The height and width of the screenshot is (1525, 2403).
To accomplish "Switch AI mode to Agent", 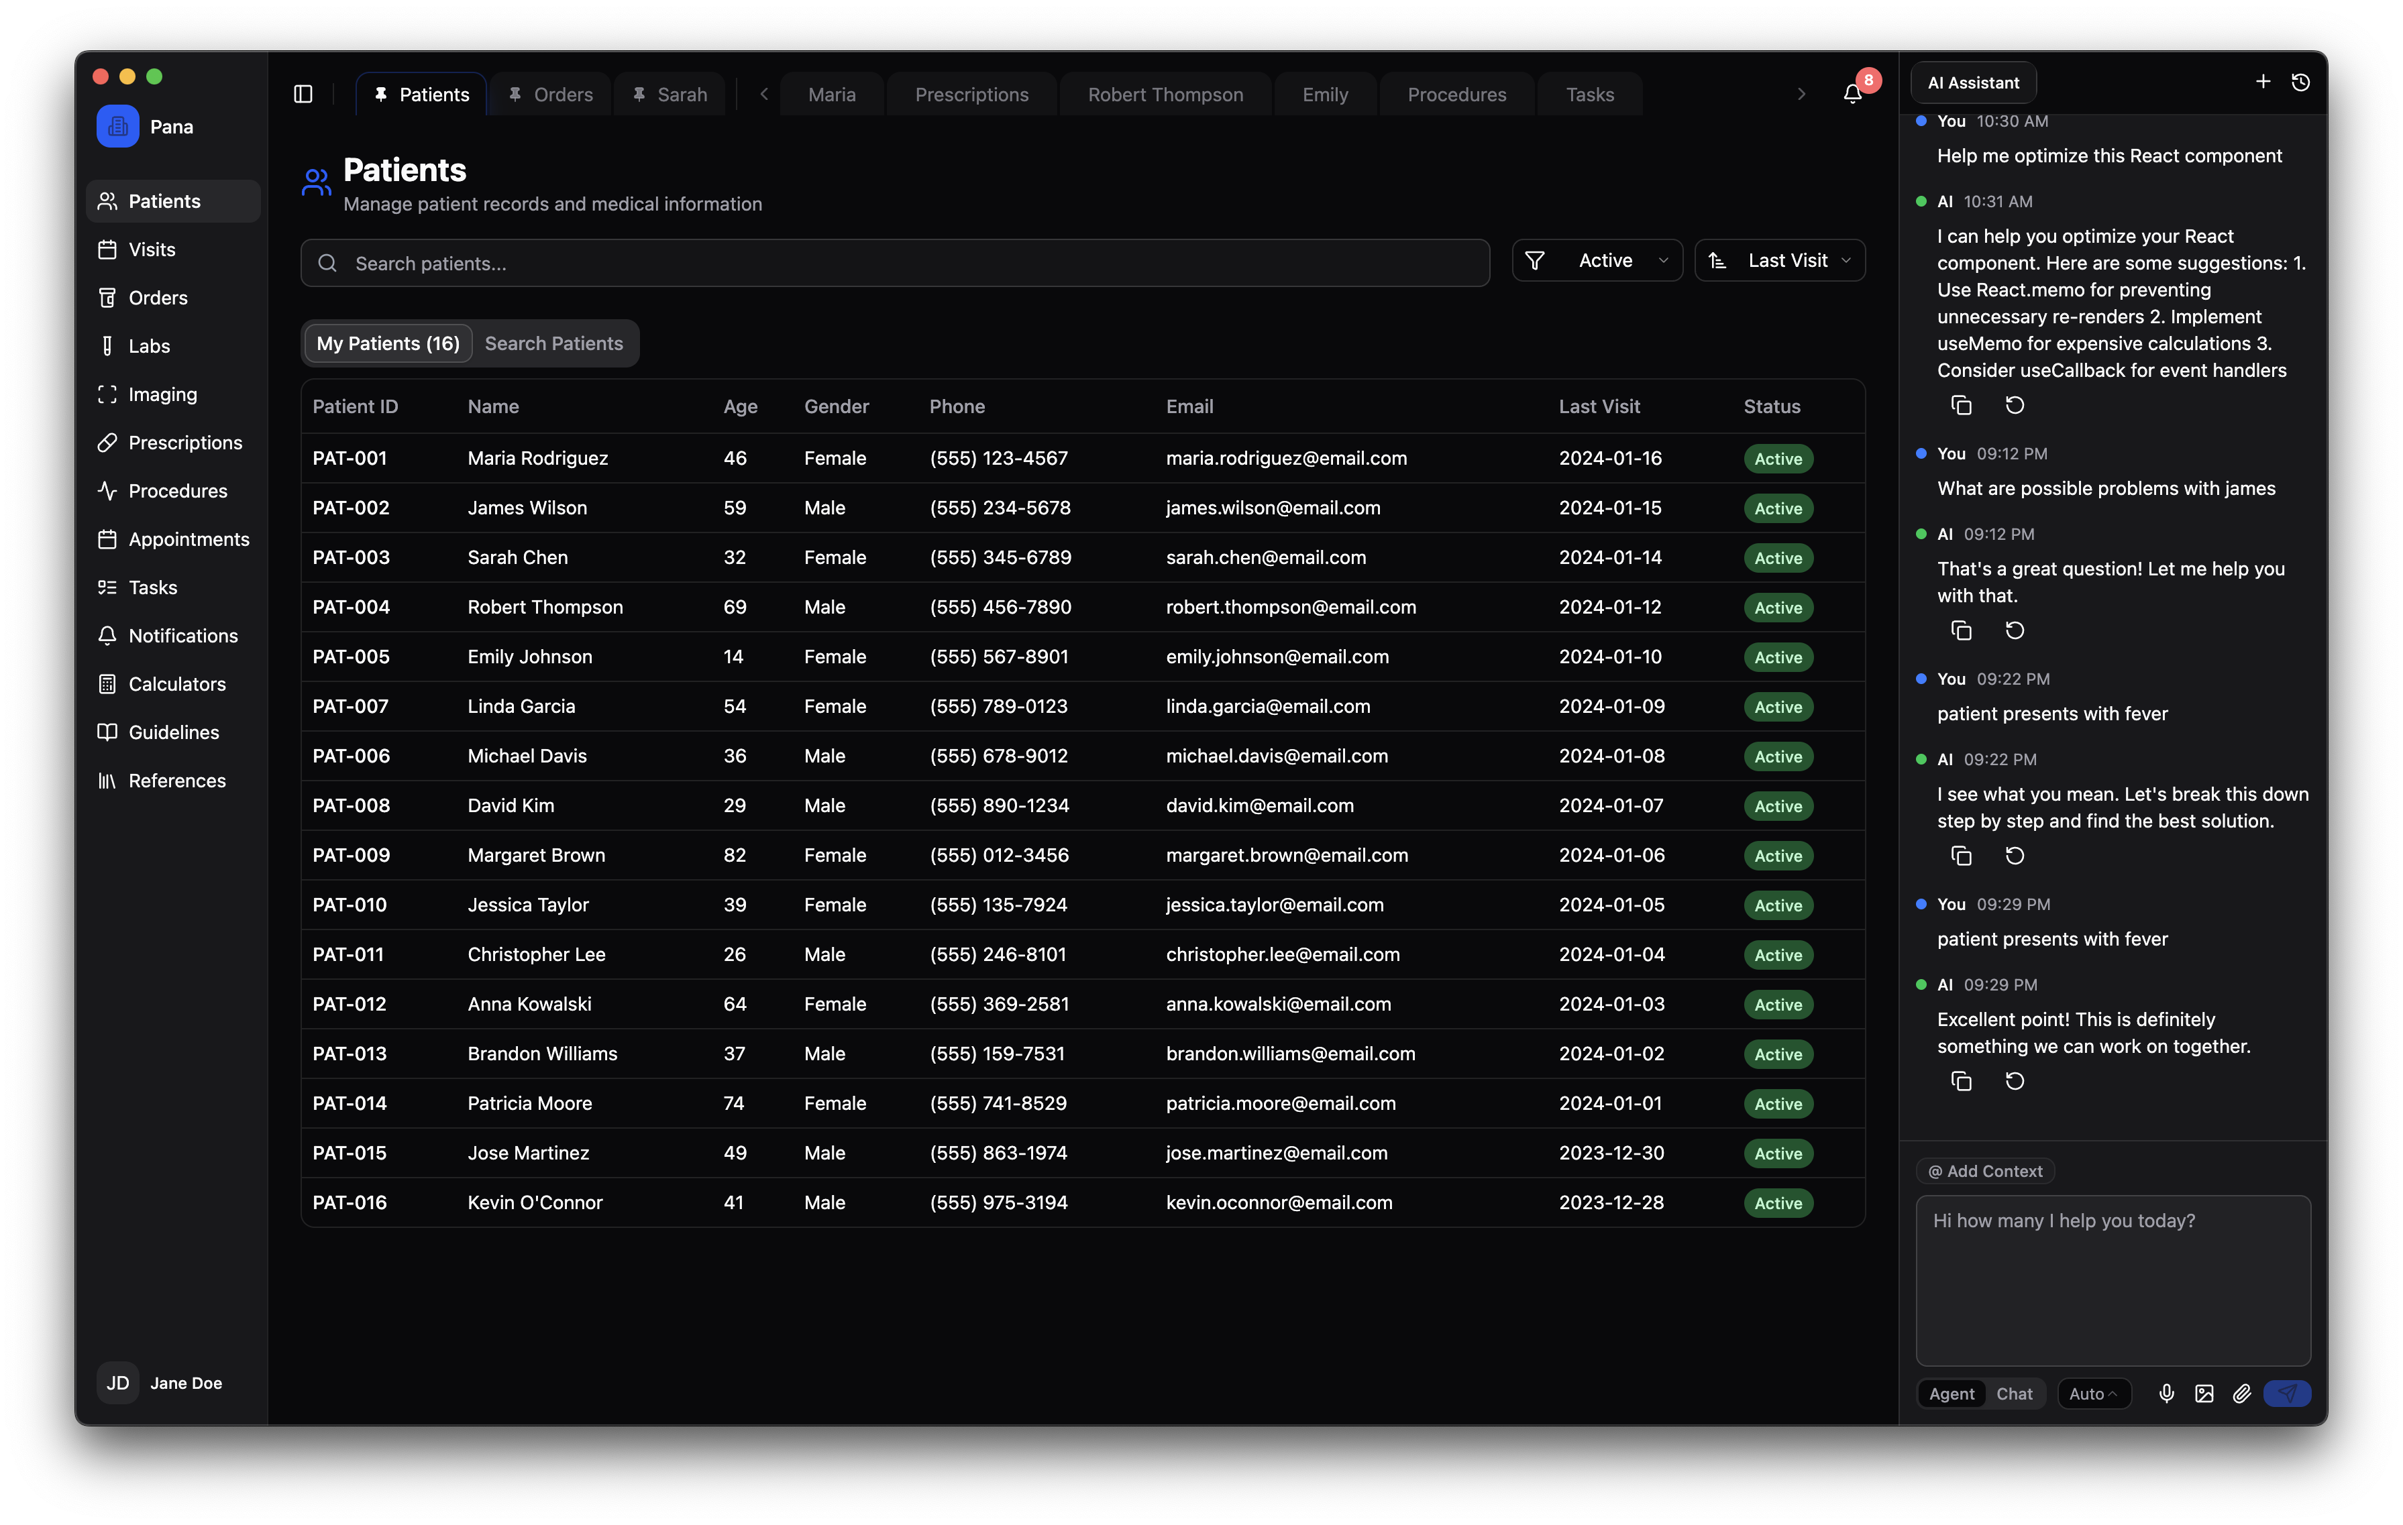I will pos(1951,1394).
